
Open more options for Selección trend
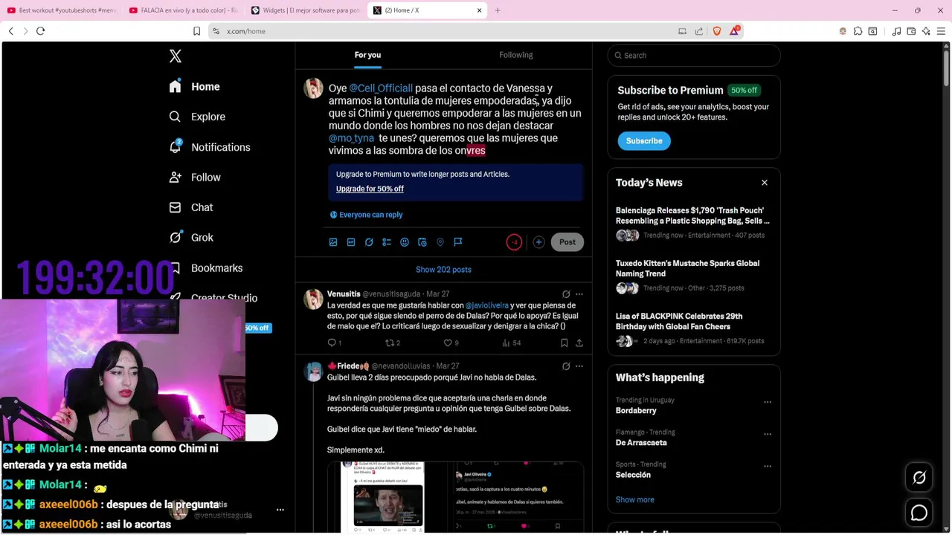coord(767,467)
